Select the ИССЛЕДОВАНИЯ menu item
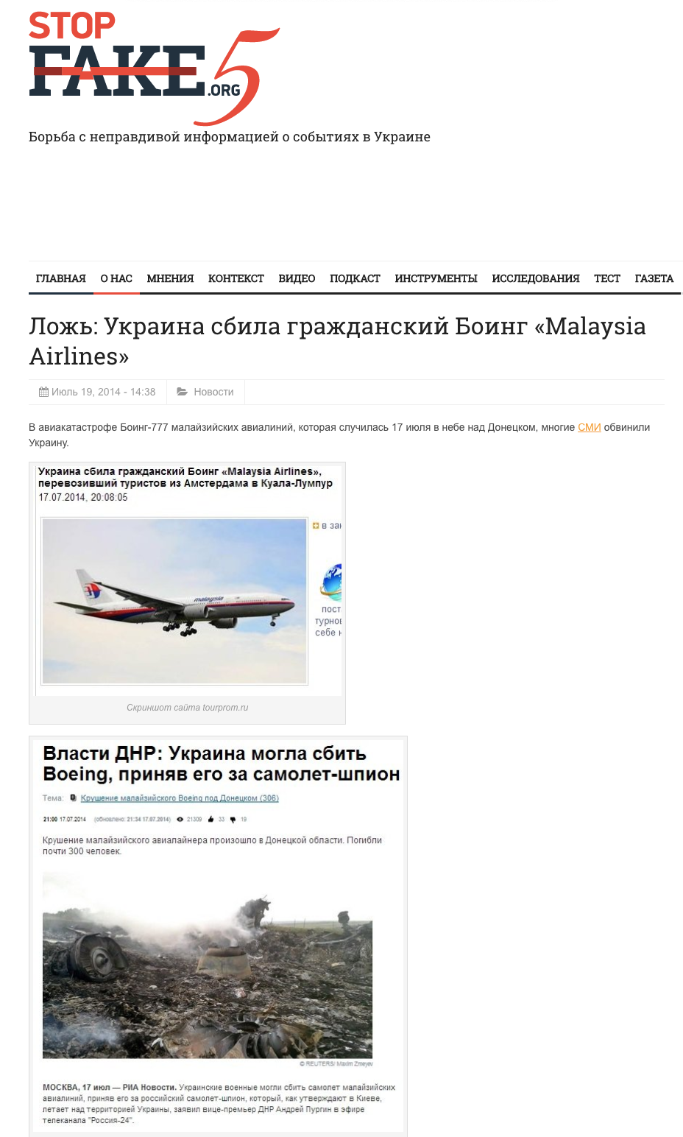The width and height of the screenshot is (683, 1137). (x=536, y=278)
